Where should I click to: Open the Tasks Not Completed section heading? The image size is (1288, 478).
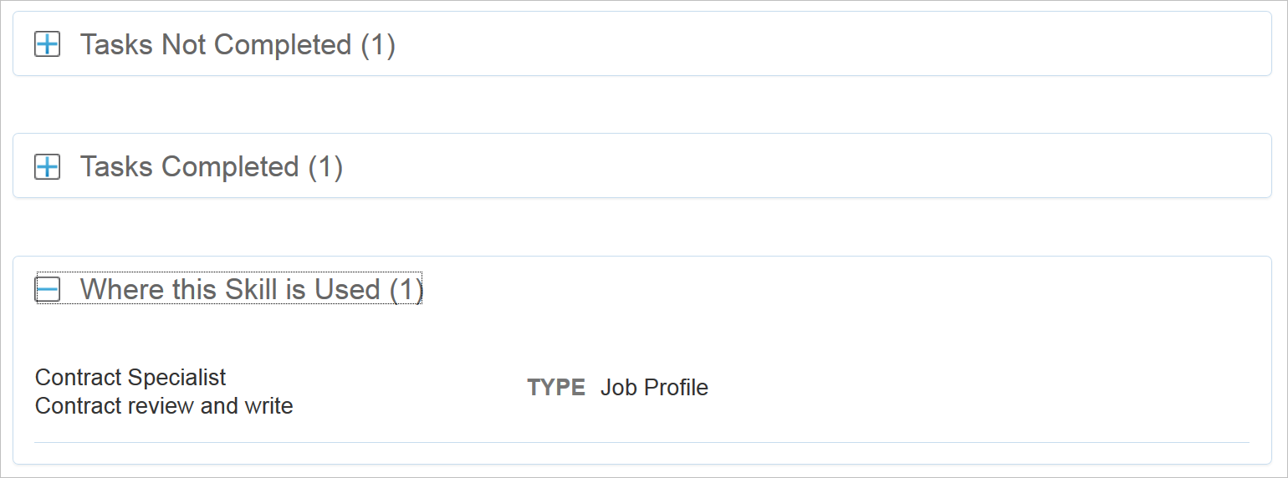point(215,45)
